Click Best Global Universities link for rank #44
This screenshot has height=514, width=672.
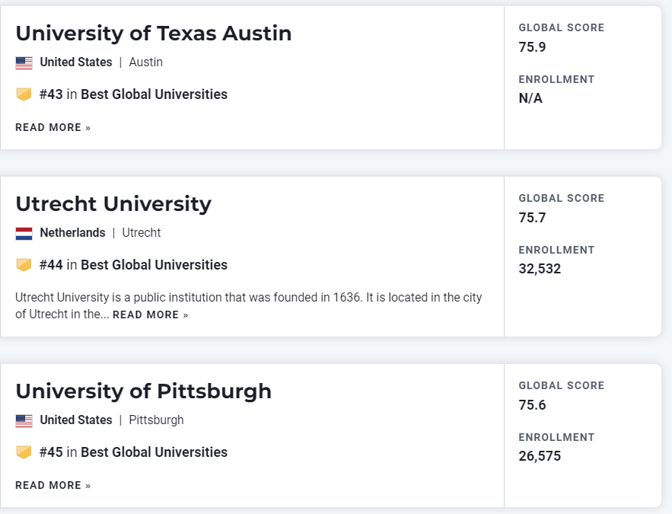[154, 265]
